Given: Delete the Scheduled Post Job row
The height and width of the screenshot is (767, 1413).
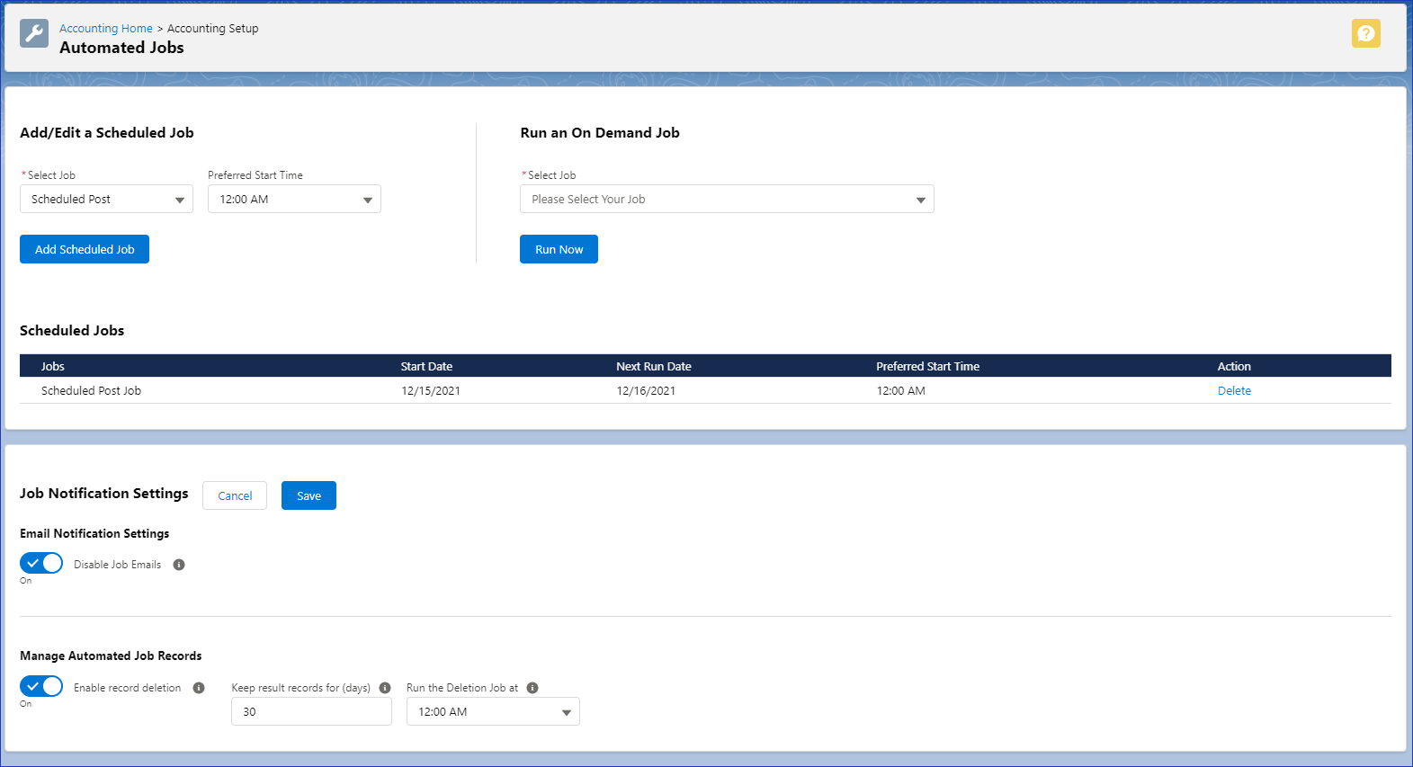Looking at the screenshot, I should tap(1234, 391).
